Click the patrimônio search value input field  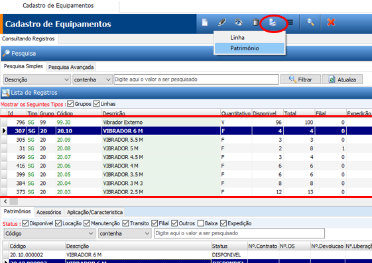pos(239,233)
